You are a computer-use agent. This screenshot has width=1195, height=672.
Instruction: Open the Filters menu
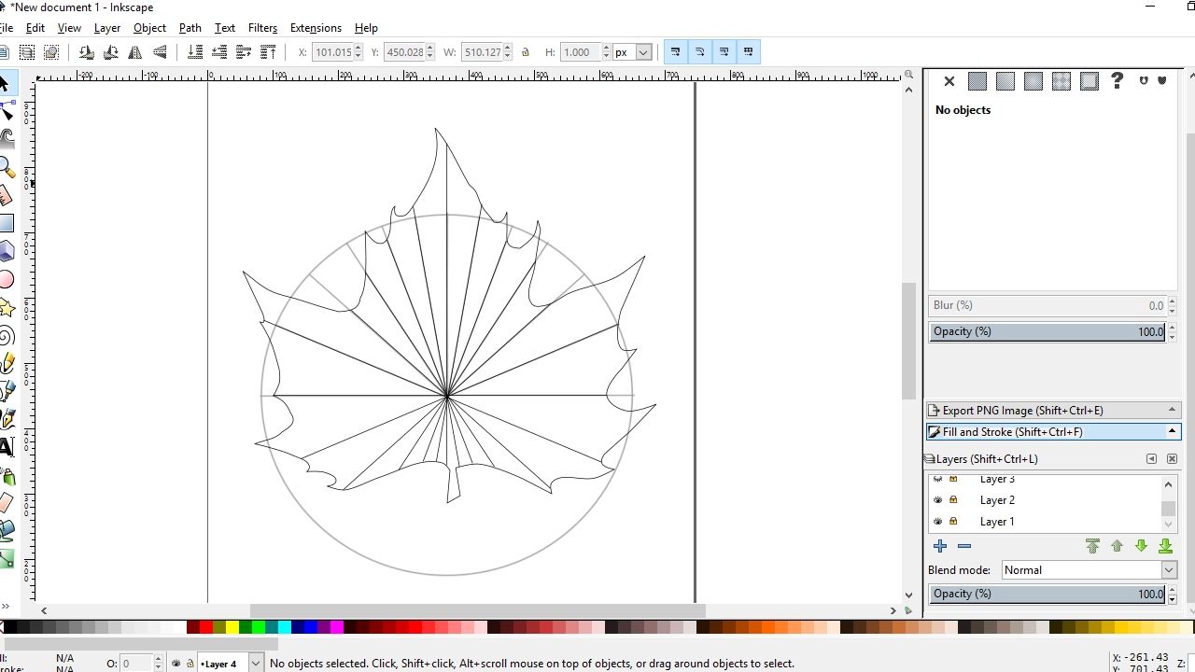pyautogui.click(x=262, y=27)
